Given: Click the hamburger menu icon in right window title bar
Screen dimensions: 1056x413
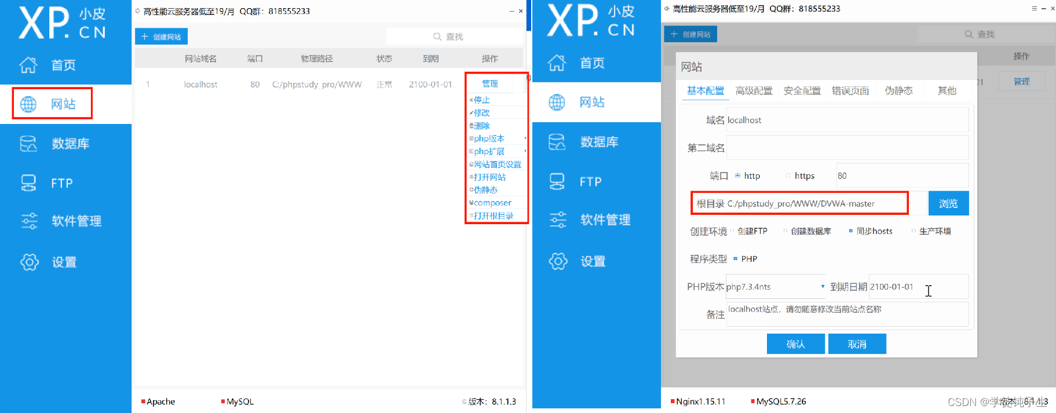Looking at the screenshot, I should (1035, 8).
